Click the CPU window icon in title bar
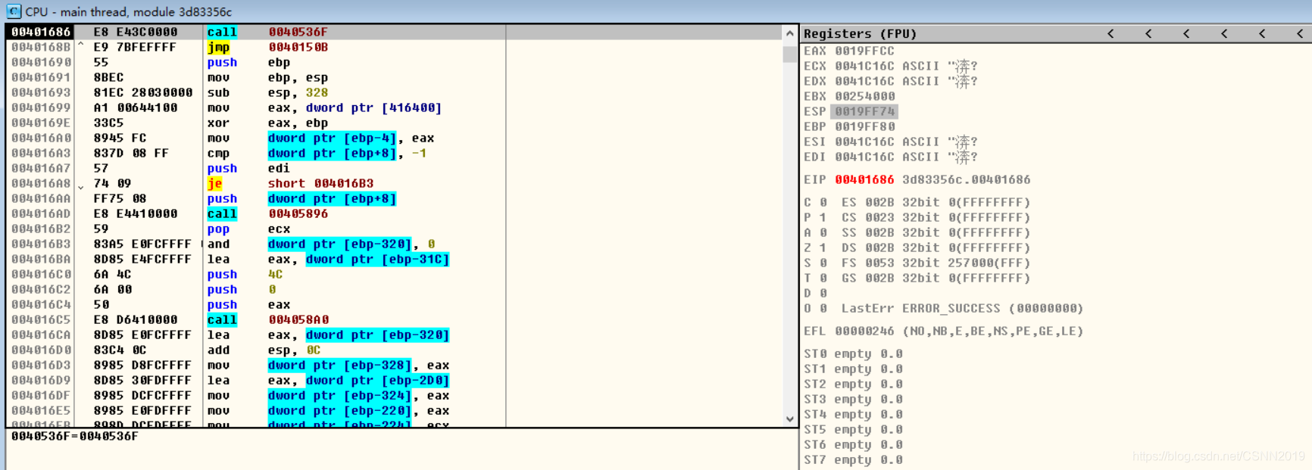 coord(14,11)
